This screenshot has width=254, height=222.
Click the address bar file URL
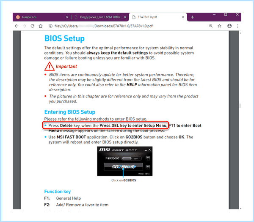pos(104,26)
